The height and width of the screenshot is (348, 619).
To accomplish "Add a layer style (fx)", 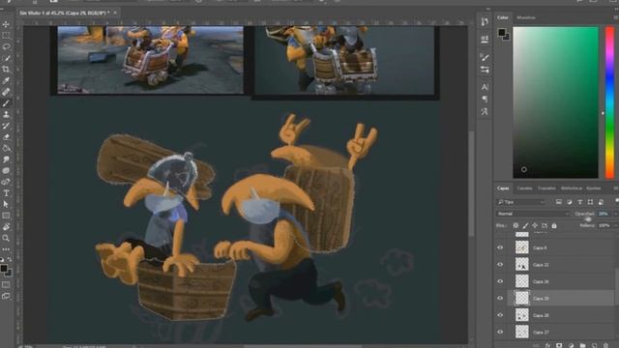I will (x=547, y=345).
